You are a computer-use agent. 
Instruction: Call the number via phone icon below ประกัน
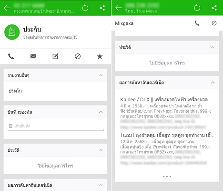[11, 56]
